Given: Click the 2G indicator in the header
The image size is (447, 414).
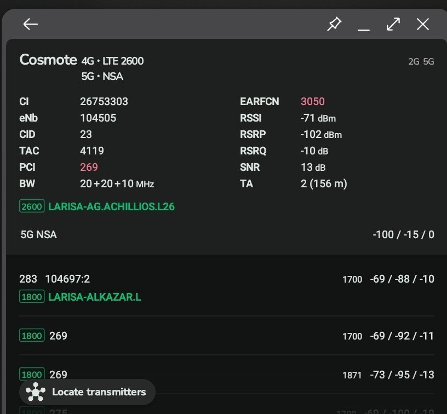Looking at the screenshot, I should click(414, 61).
